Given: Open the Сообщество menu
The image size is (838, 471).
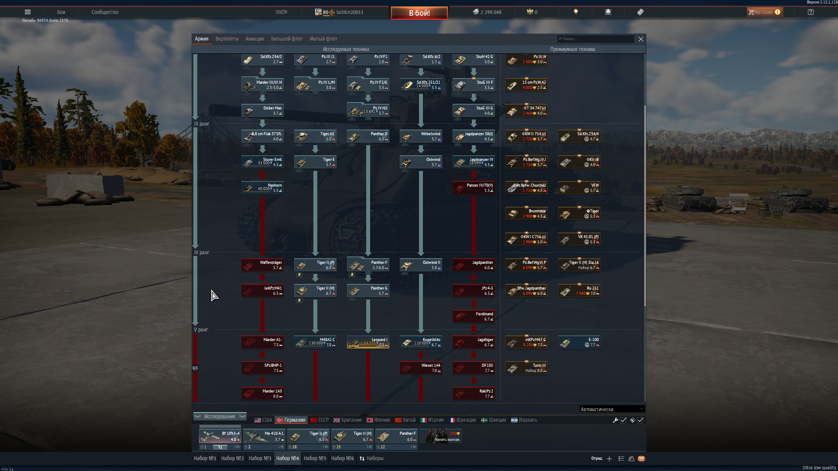Looking at the screenshot, I should pyautogui.click(x=105, y=12).
